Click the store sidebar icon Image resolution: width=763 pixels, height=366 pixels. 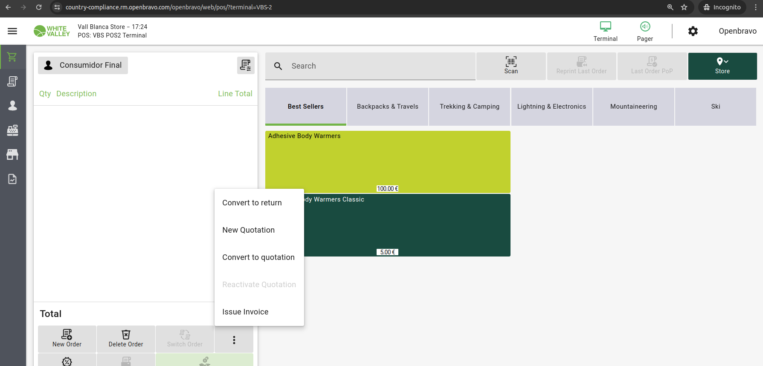click(12, 155)
